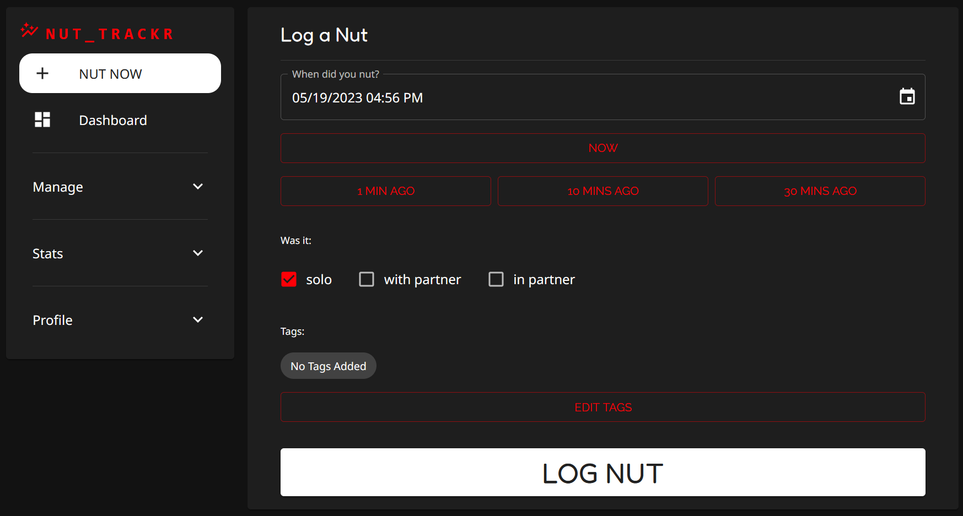This screenshot has height=516, width=963.
Task: Choose the 30 MINS AGO button
Action: 820,191
